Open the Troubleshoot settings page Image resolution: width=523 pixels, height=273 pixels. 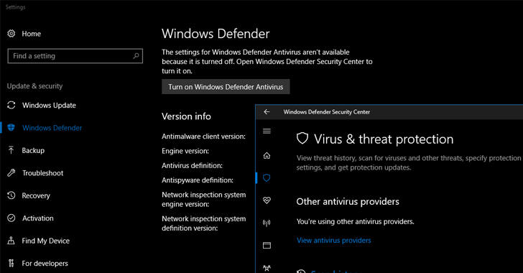(x=42, y=173)
